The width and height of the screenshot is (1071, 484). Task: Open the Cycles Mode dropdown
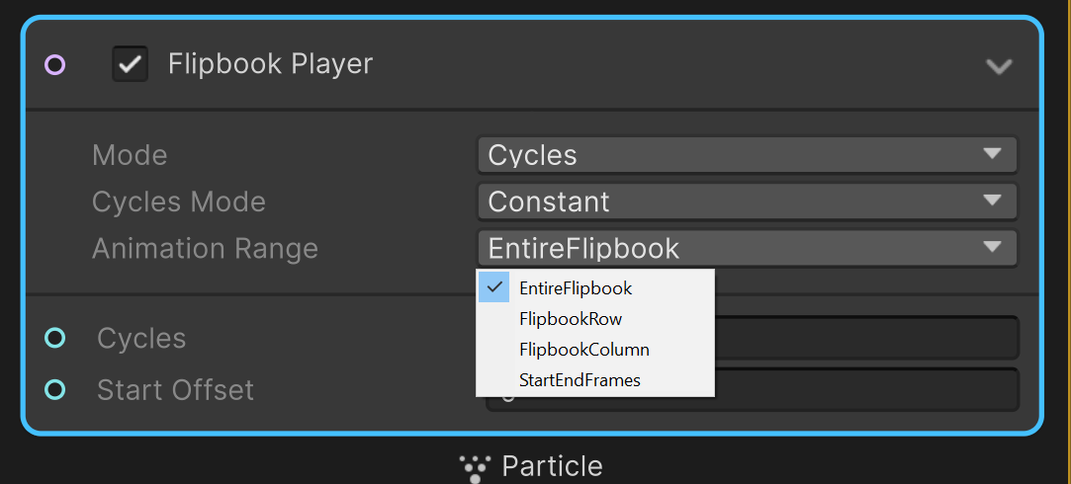(x=747, y=202)
